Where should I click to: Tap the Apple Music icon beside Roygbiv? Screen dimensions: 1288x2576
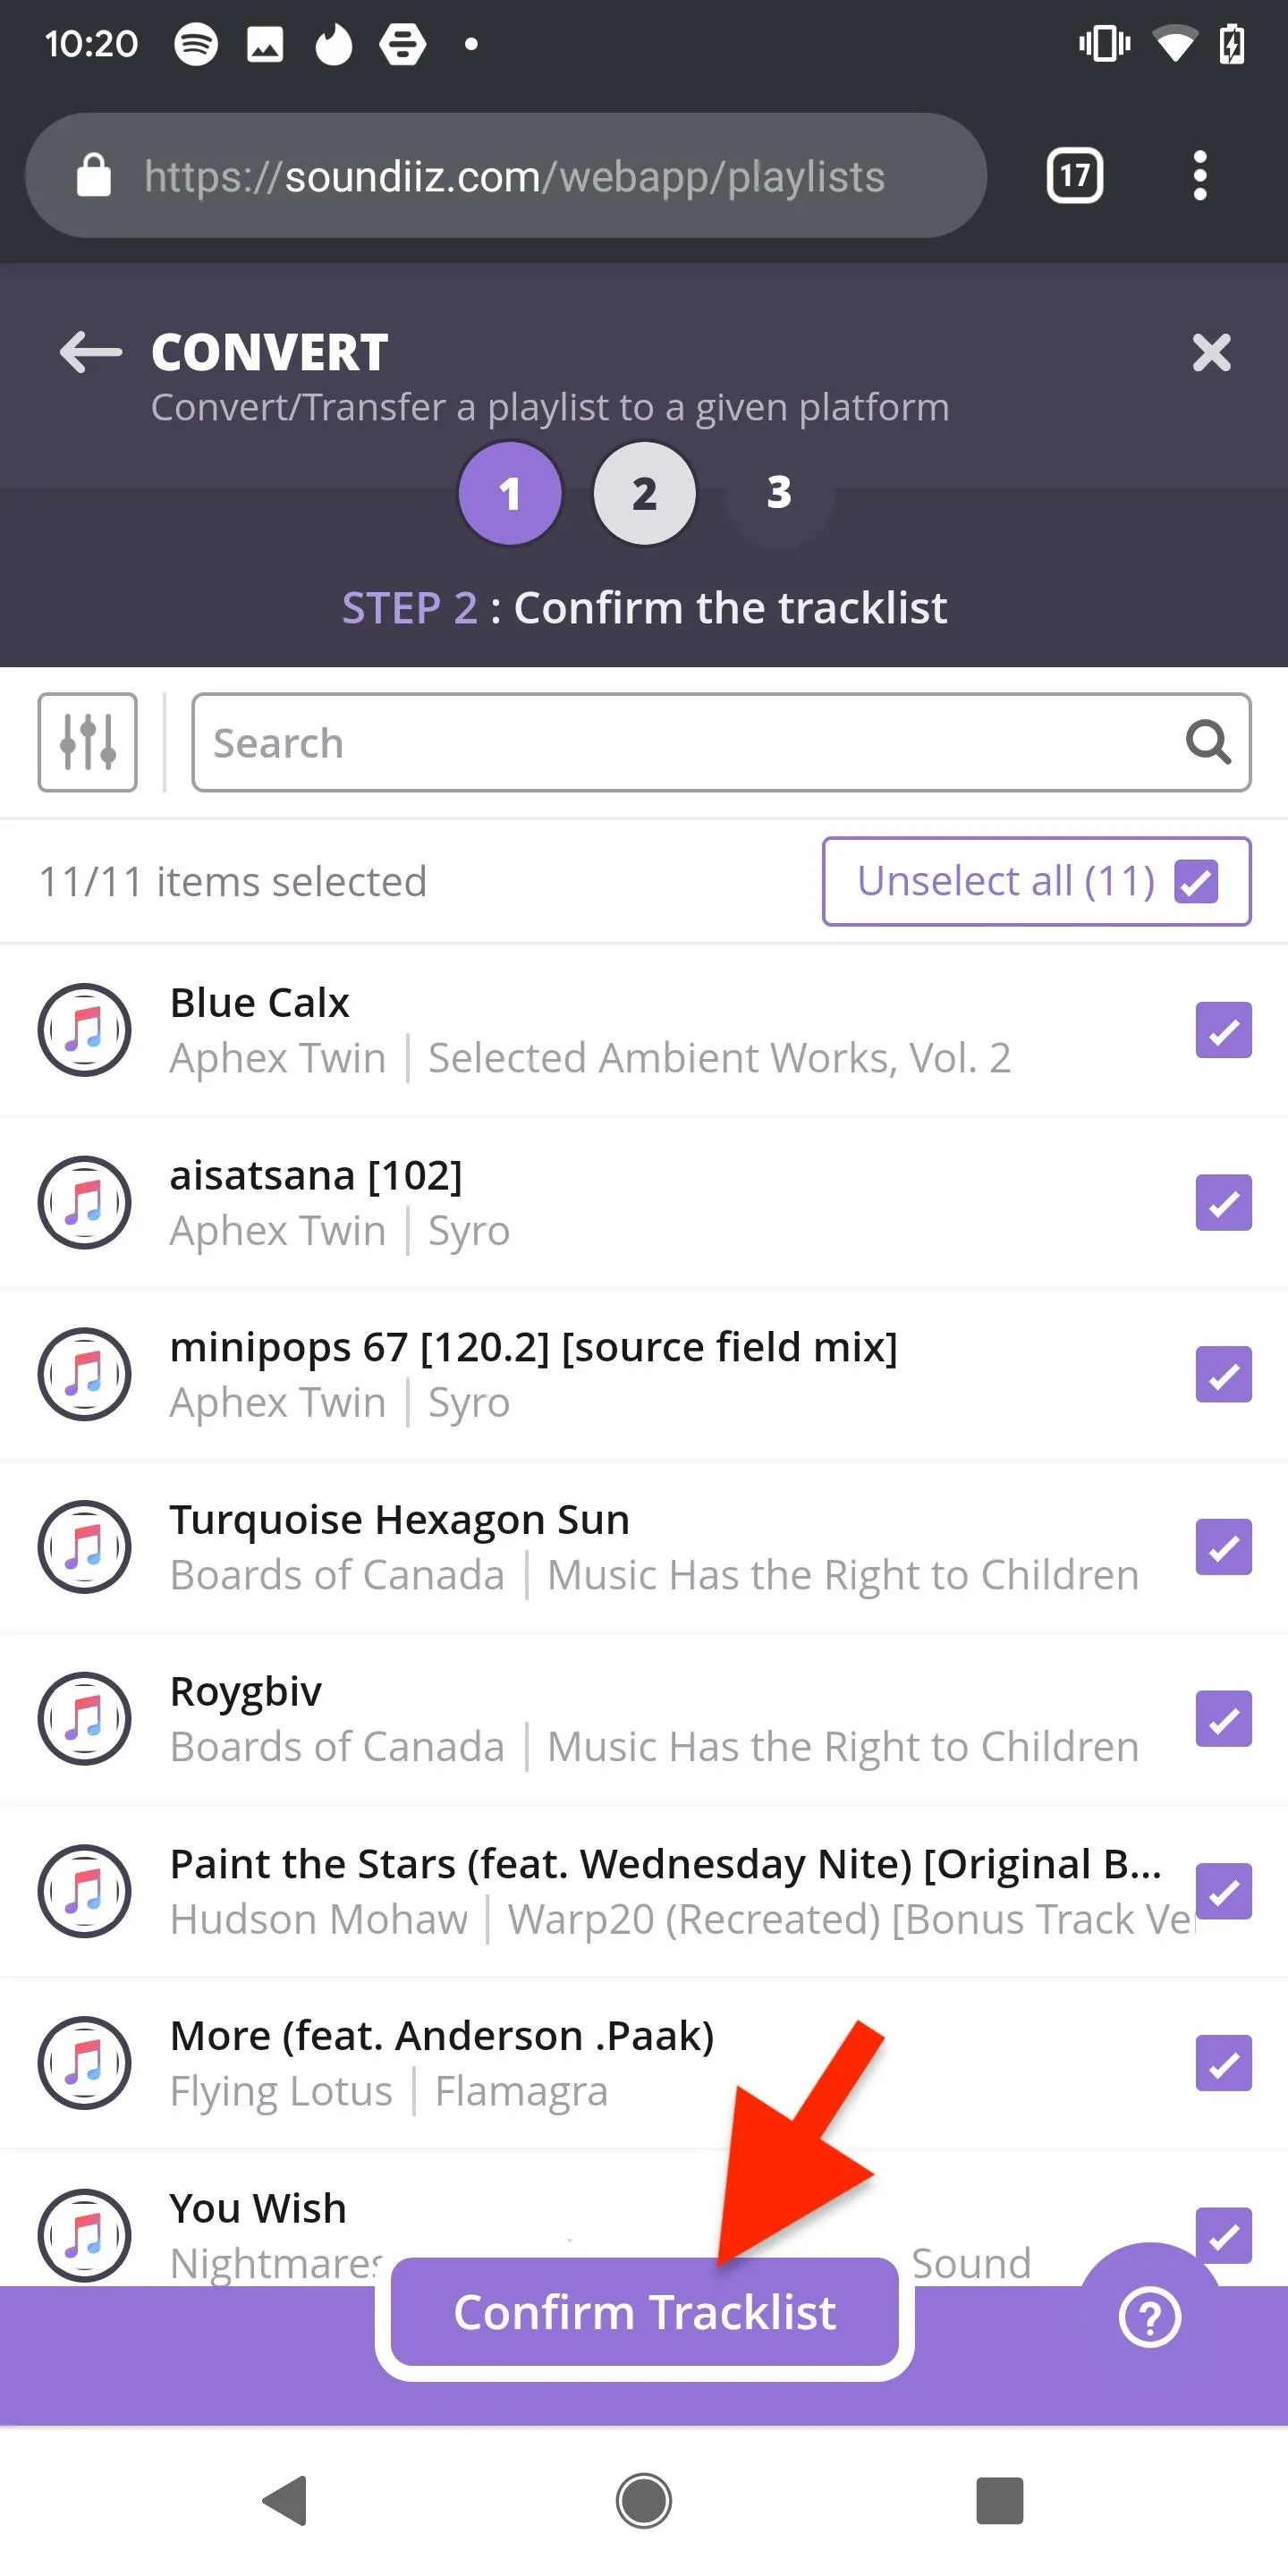click(85, 1718)
